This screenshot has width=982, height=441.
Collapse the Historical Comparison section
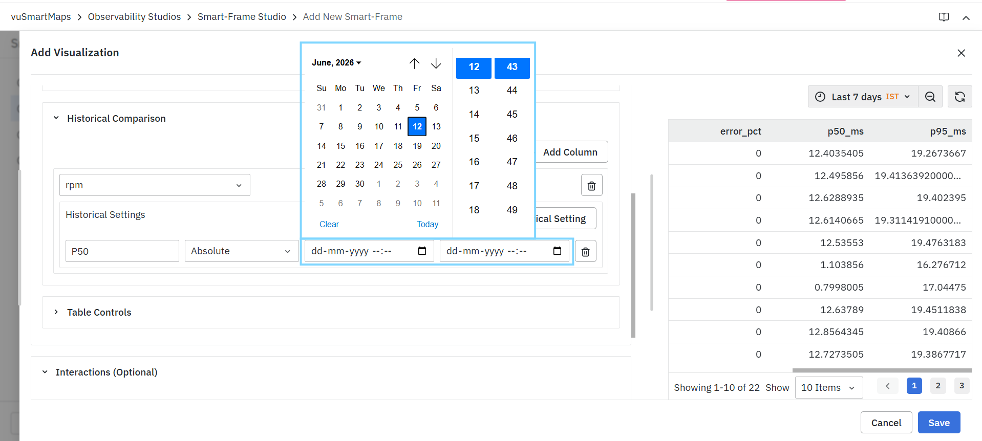(56, 118)
